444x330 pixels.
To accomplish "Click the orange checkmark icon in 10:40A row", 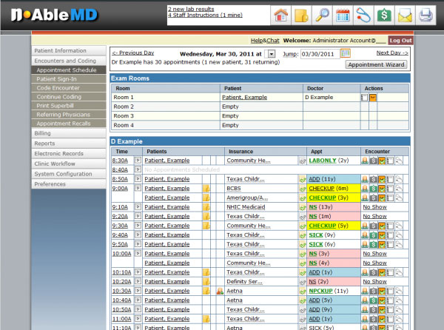I will pos(382,300).
